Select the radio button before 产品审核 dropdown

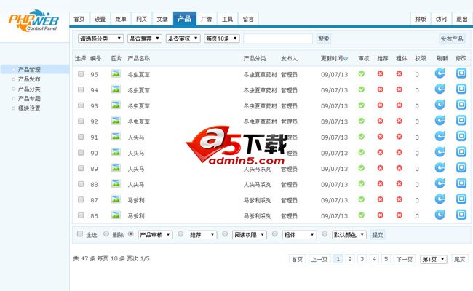click(x=131, y=234)
